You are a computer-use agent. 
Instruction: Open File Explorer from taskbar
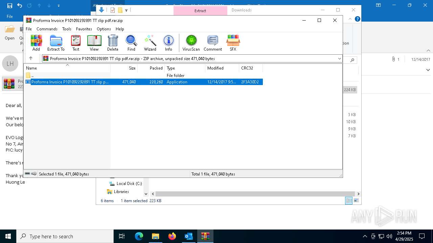click(x=155, y=236)
